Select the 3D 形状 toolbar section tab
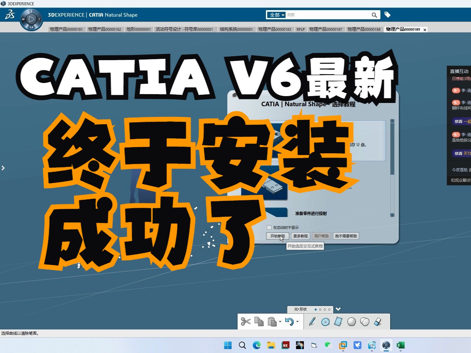This screenshot has width=471, height=353. tap(300, 309)
